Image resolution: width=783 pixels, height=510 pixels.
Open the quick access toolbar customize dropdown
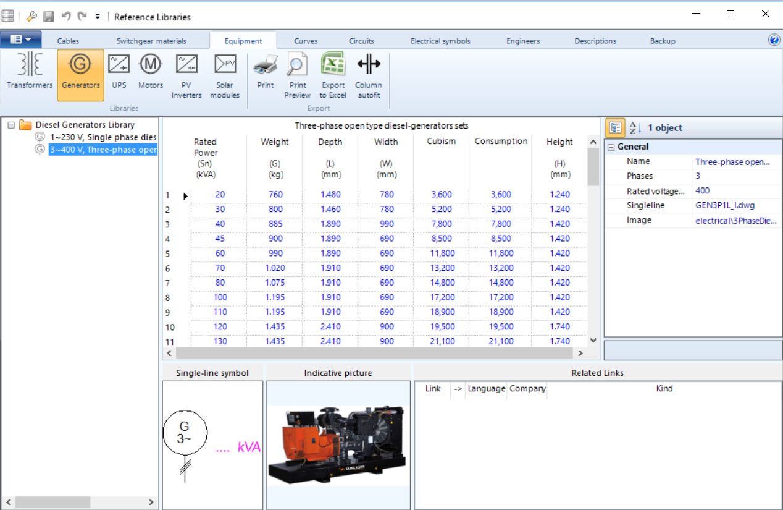coord(98,17)
